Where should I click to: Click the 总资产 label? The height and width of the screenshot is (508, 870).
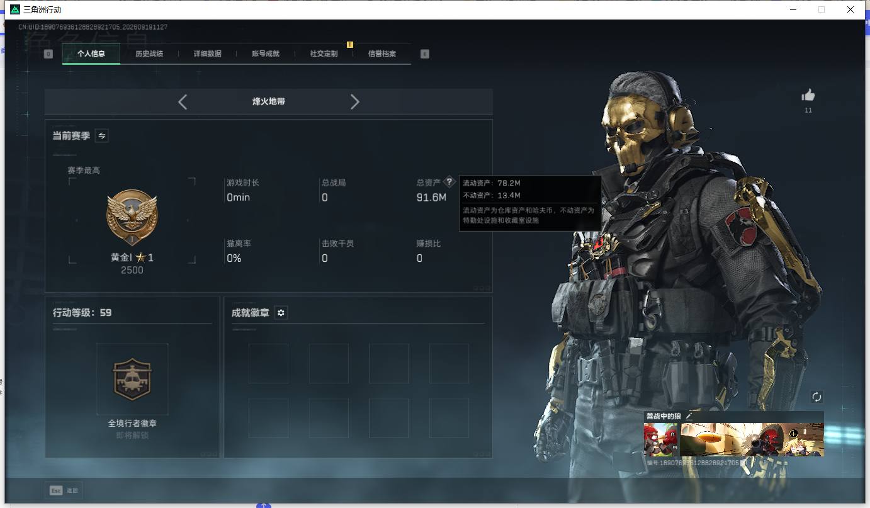coord(429,183)
